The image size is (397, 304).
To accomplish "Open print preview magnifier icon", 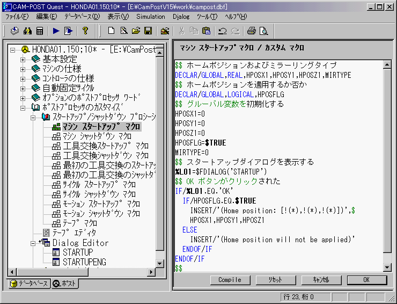I will click(264, 31).
